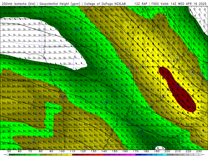
Task: Click the '80' label on the color scale
Action: point(41,151)
